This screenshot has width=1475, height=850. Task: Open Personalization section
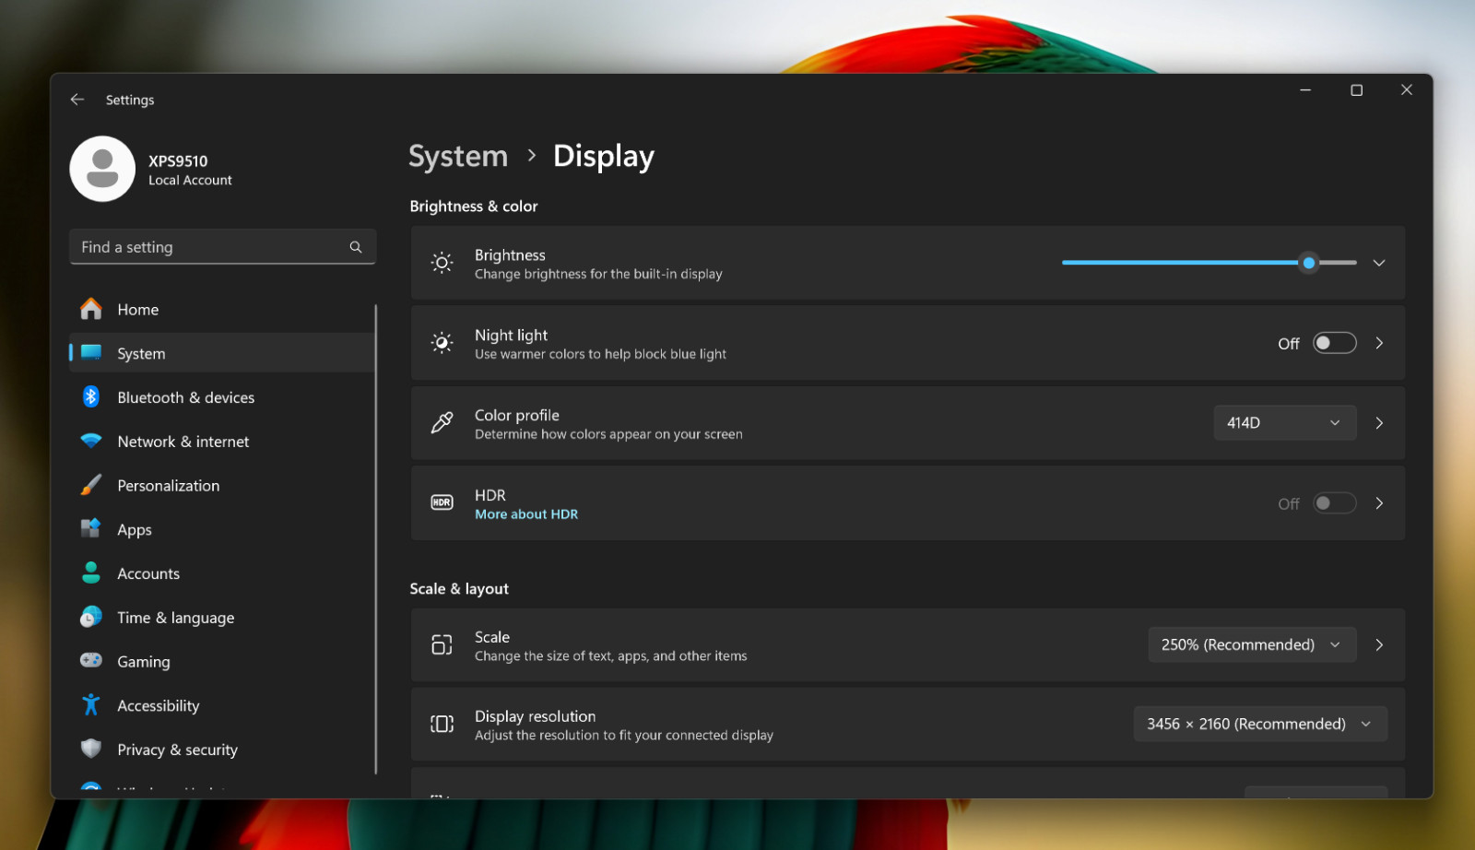click(x=222, y=486)
